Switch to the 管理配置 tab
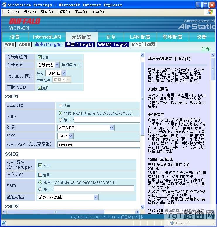 pyautogui.click(x=173, y=37)
